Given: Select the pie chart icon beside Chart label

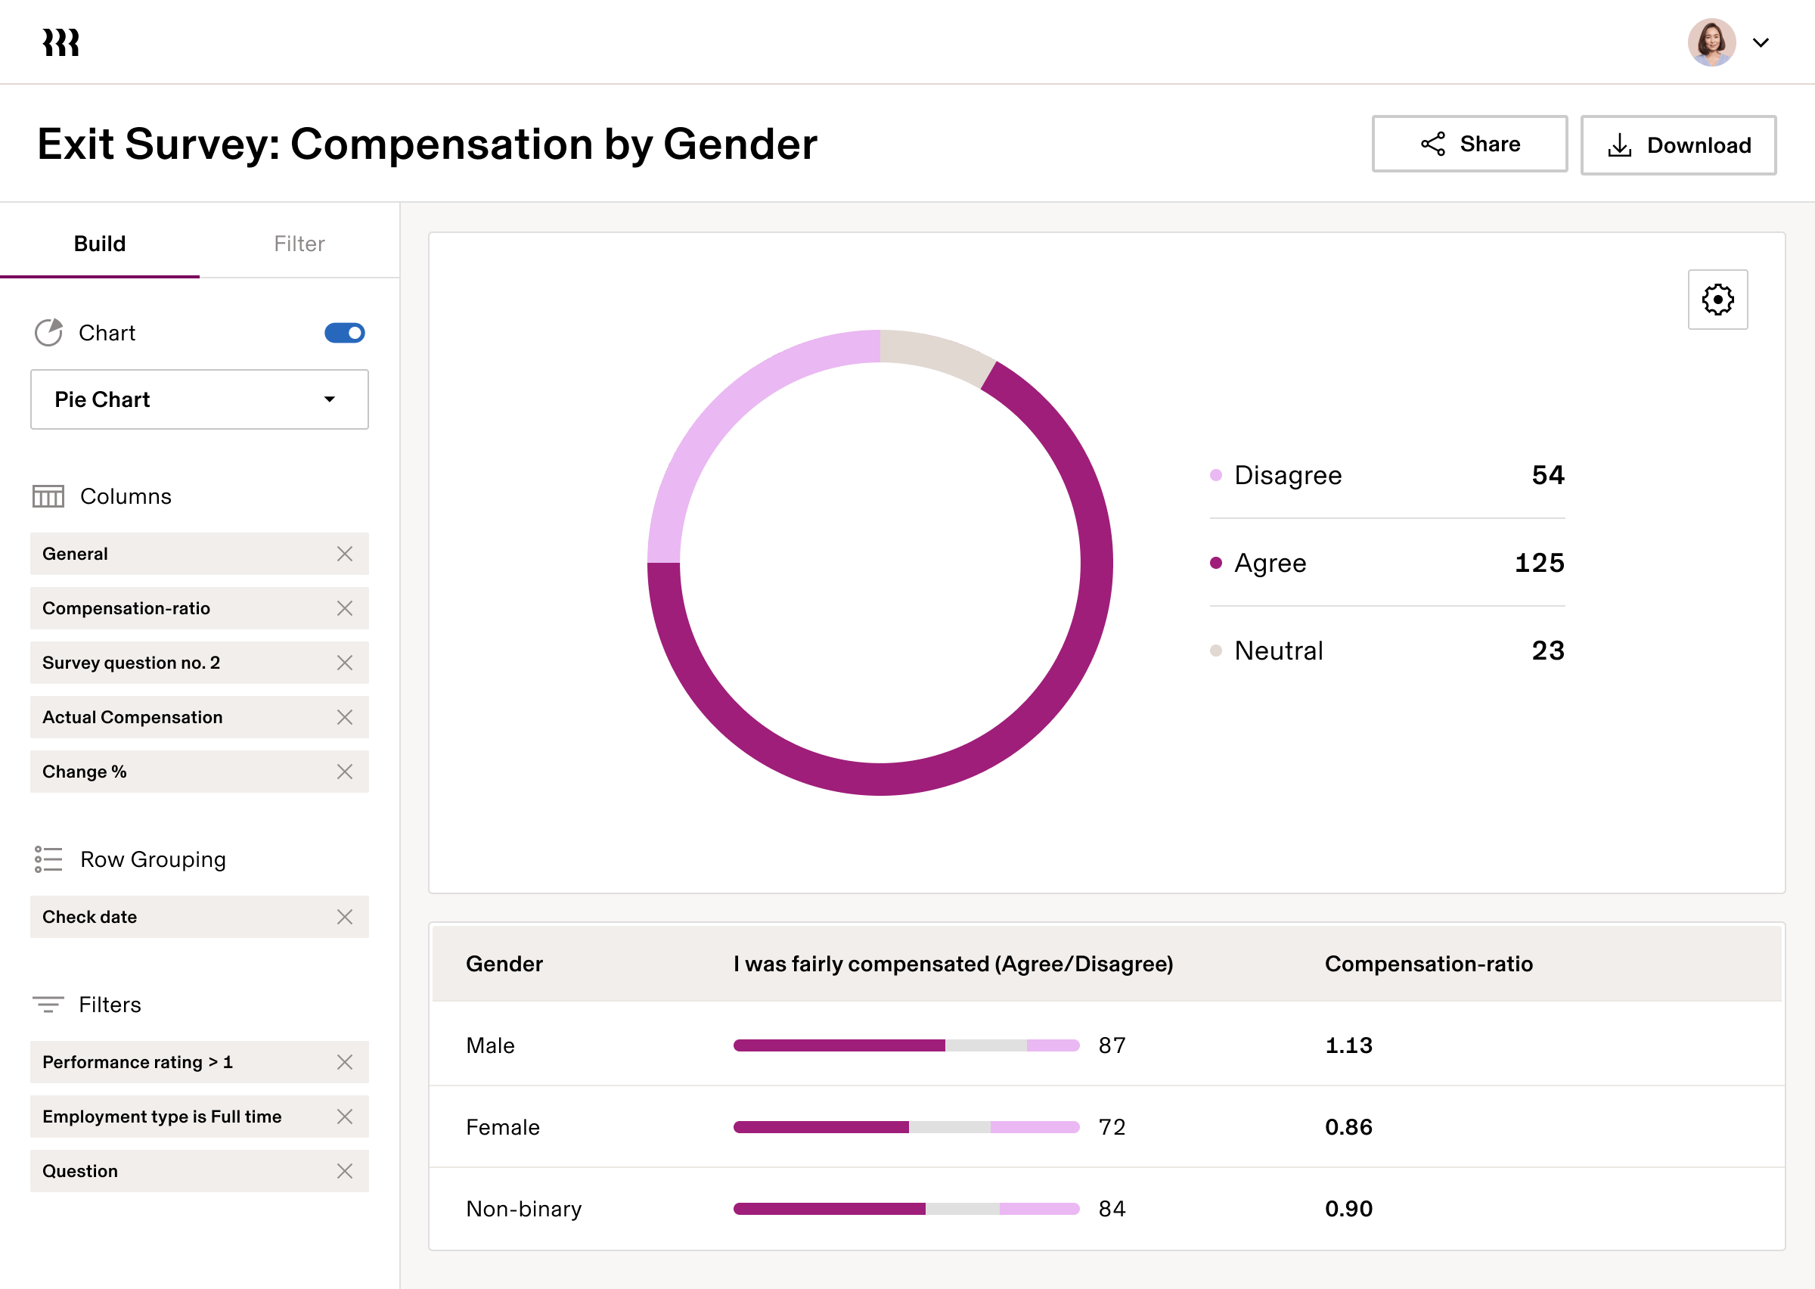Looking at the screenshot, I should pyautogui.click(x=49, y=333).
